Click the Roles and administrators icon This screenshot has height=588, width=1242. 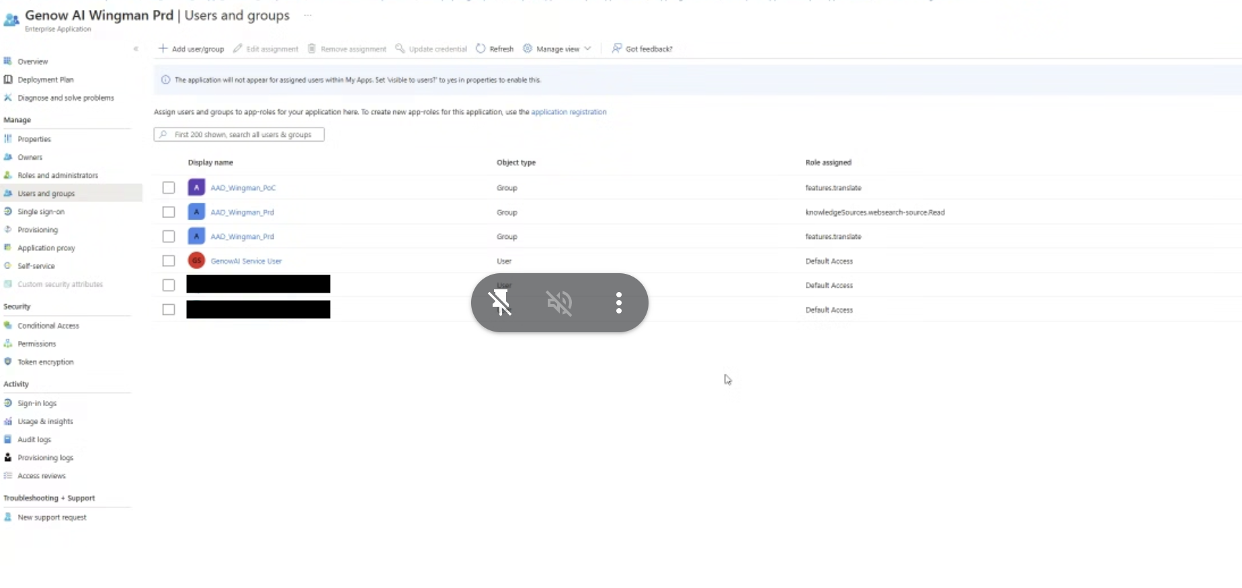[8, 175]
